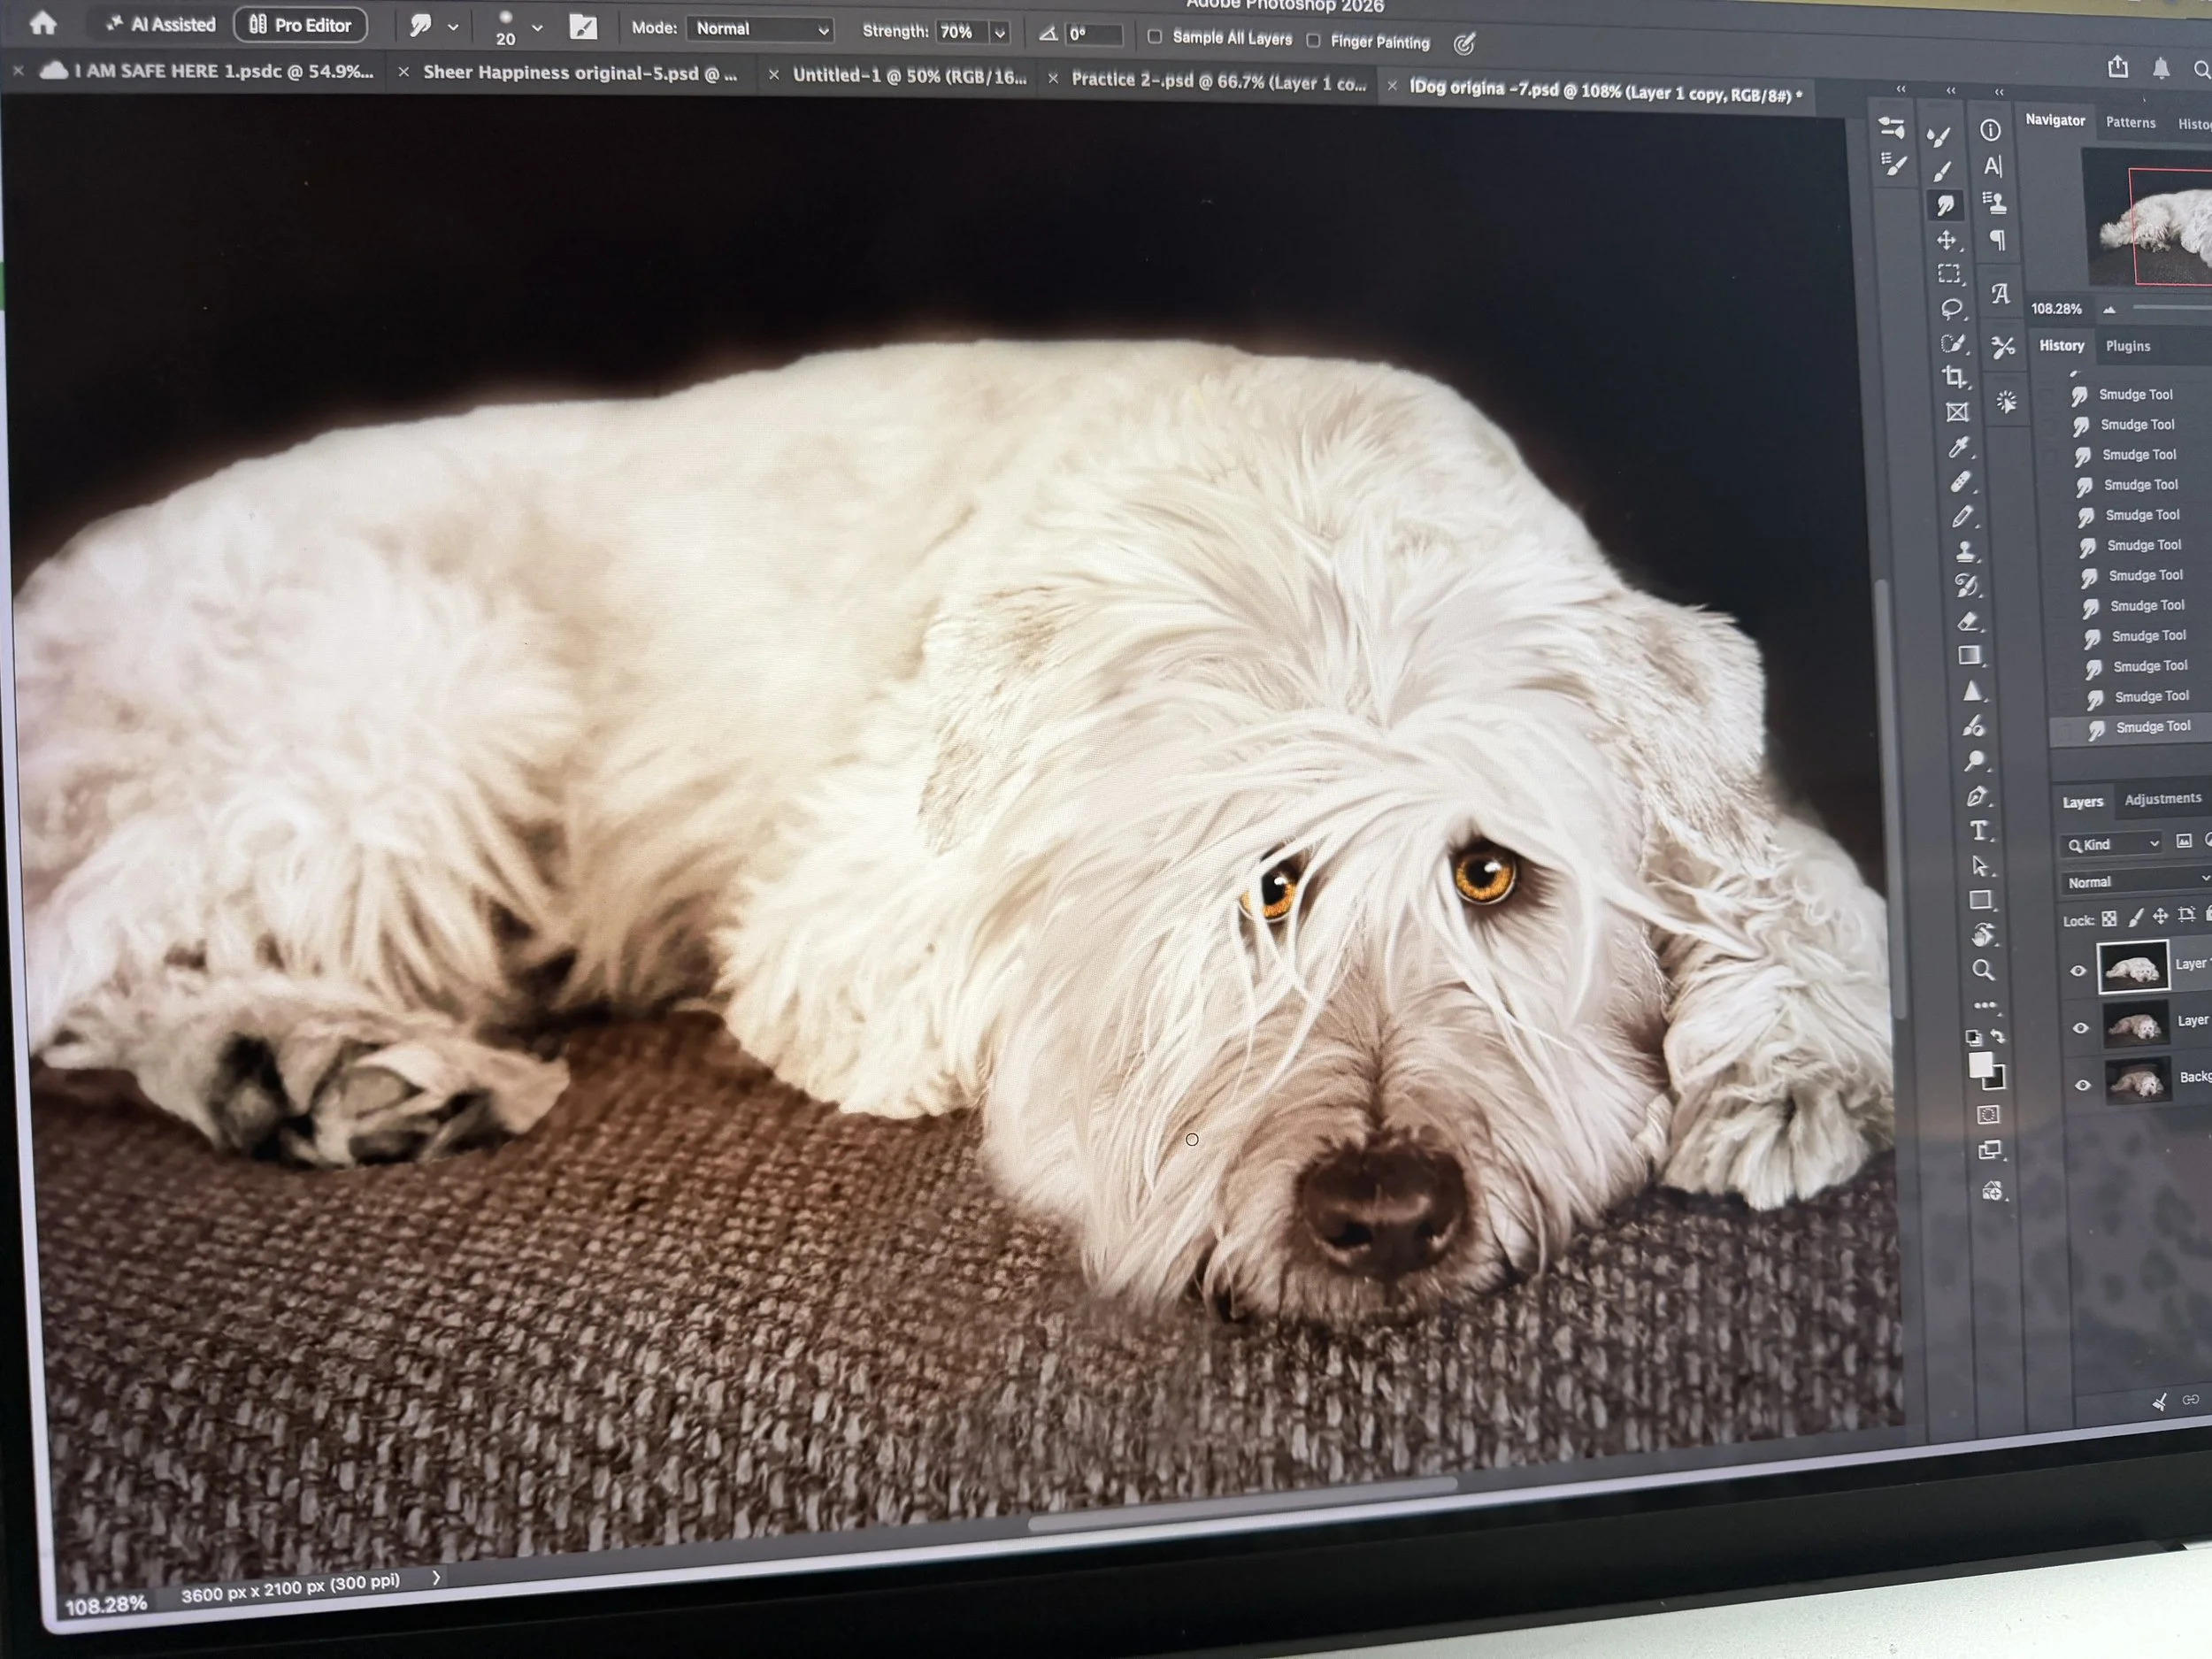
Task: Hide the top Layer 1 copy layer
Action: pos(2078,970)
